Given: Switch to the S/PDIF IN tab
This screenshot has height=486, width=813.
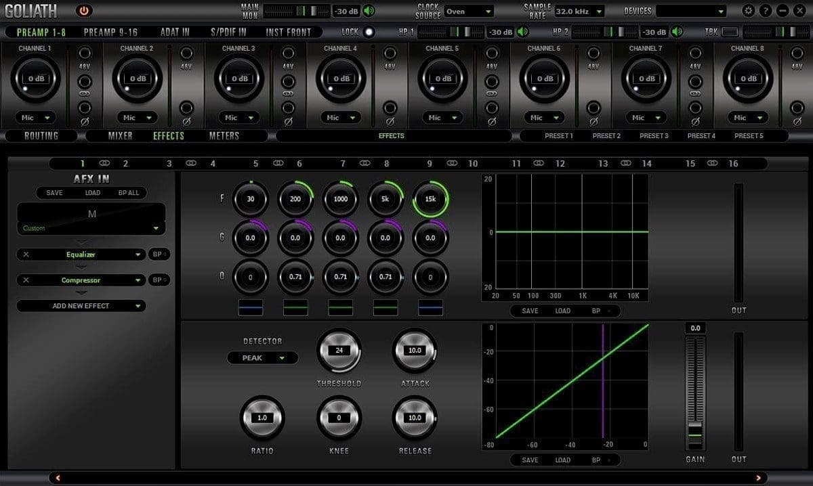Looking at the screenshot, I should pos(228,32).
